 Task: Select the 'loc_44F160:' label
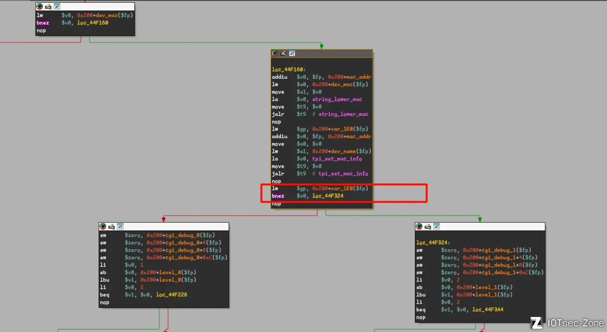coord(289,70)
